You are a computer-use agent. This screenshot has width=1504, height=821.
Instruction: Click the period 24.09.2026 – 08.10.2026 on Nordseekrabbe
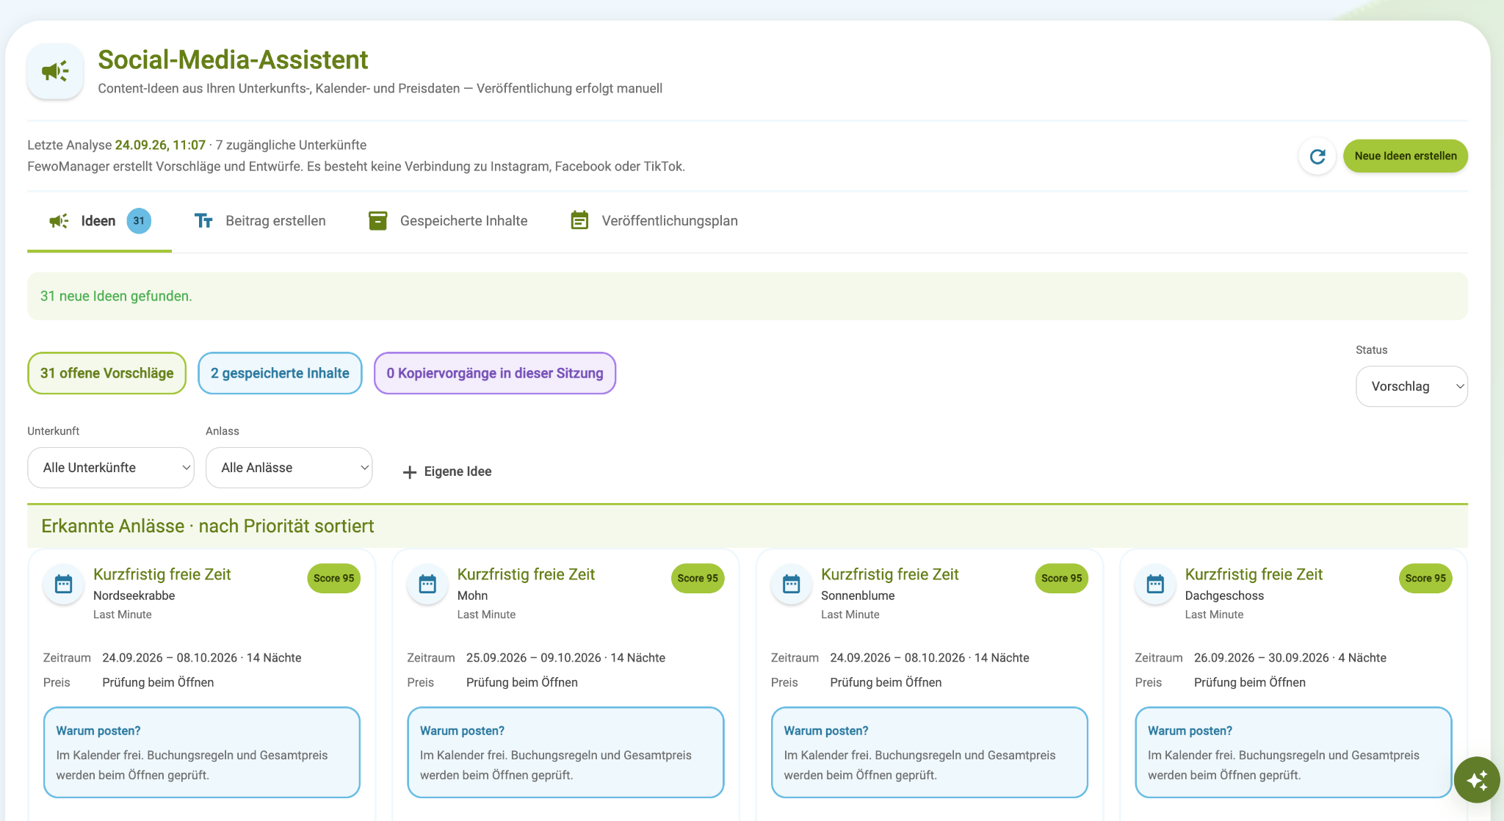[x=202, y=658]
